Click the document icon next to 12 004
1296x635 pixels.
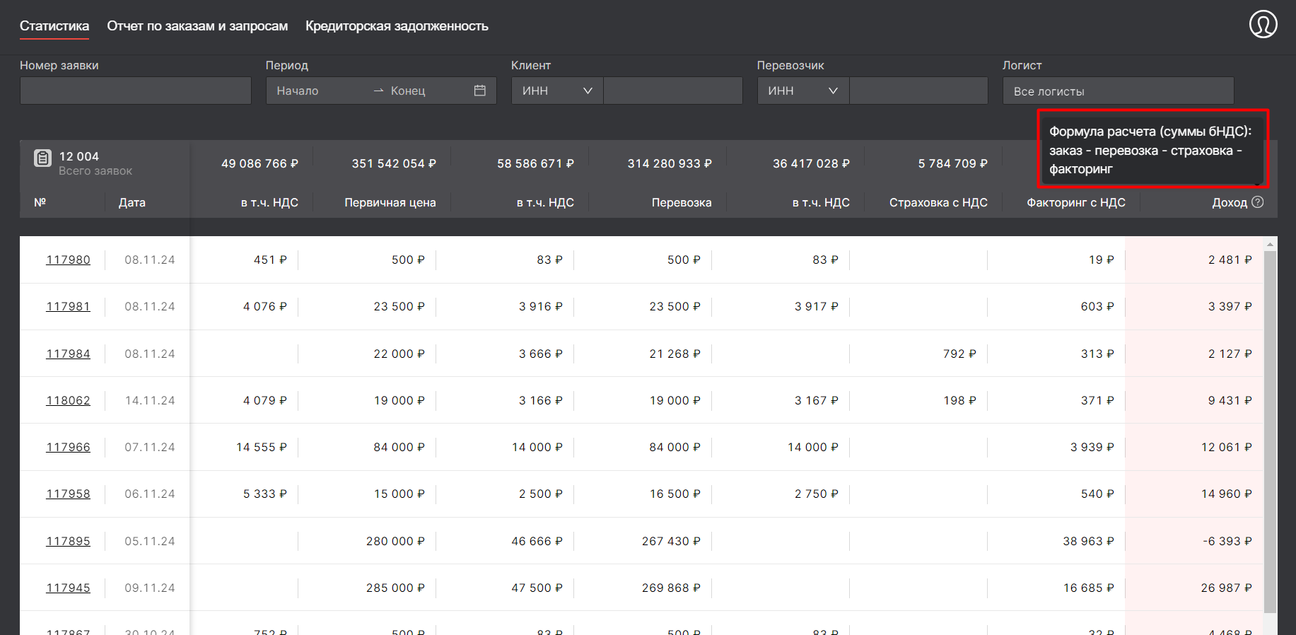(42, 158)
